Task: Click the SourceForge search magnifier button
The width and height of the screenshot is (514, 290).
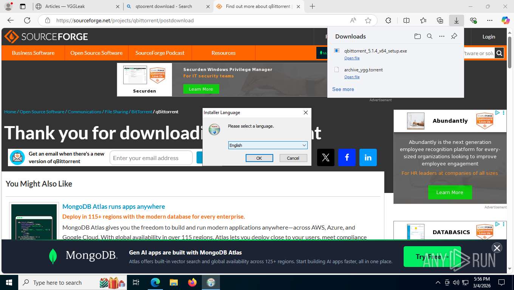Action: [x=499, y=53]
